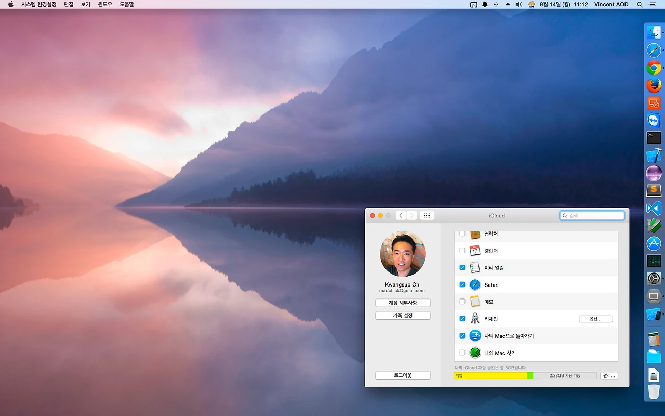The height and width of the screenshot is (416, 665).
Task: Open Terminal from the dock
Action: tap(654, 138)
